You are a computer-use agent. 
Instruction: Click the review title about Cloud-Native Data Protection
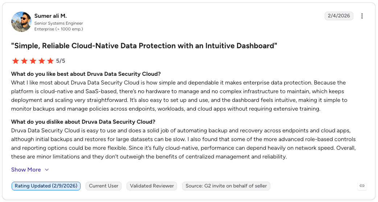pyautogui.click(x=144, y=46)
